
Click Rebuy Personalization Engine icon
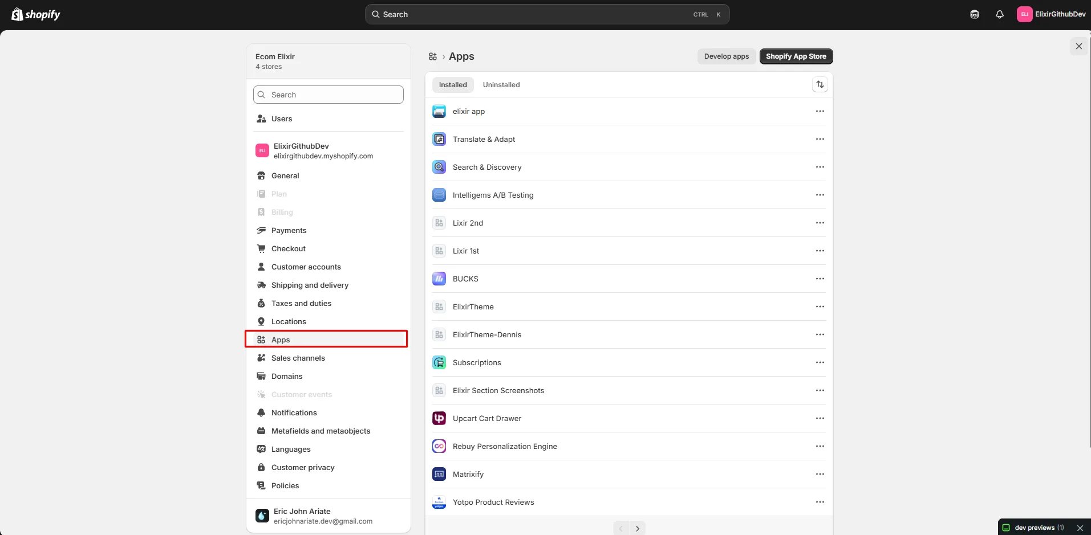[x=439, y=446]
